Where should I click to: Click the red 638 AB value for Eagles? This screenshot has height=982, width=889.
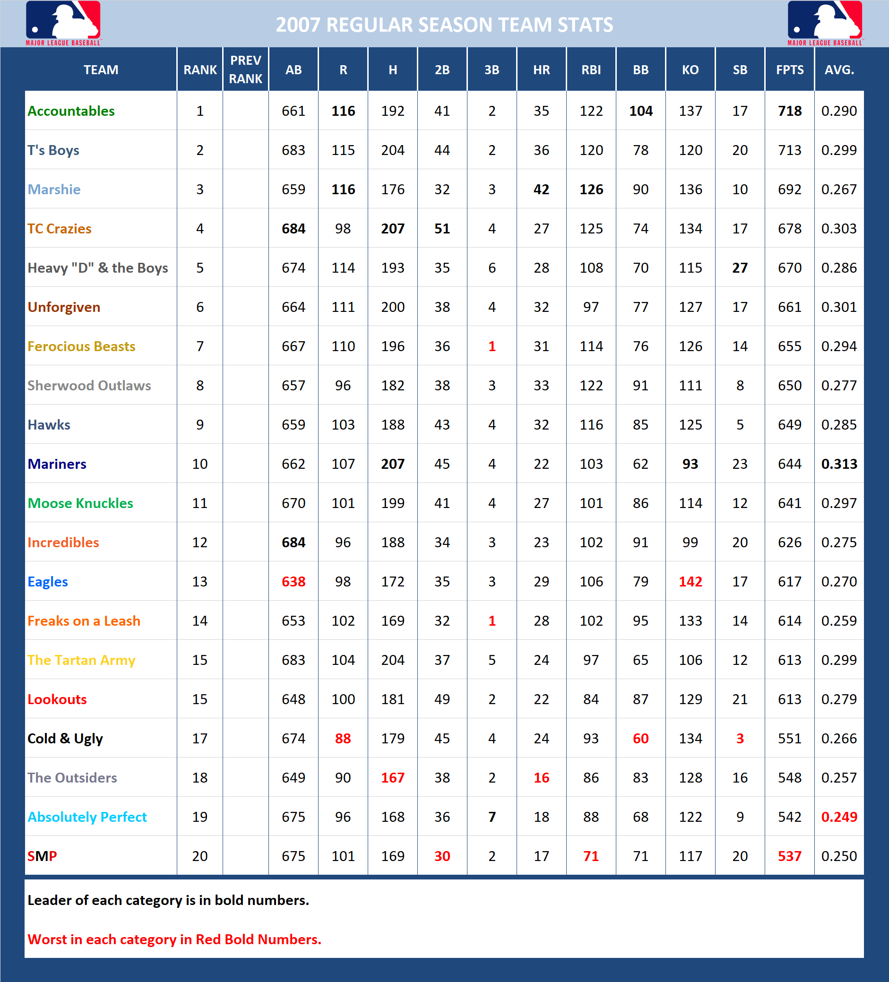pos(293,581)
